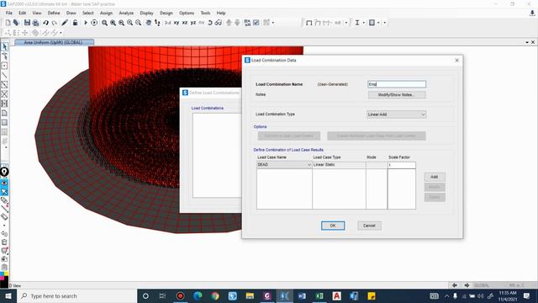Image resolution: width=538 pixels, height=303 pixels.
Task: Click the Set Display Options checkmark icon
Action: 256,23
